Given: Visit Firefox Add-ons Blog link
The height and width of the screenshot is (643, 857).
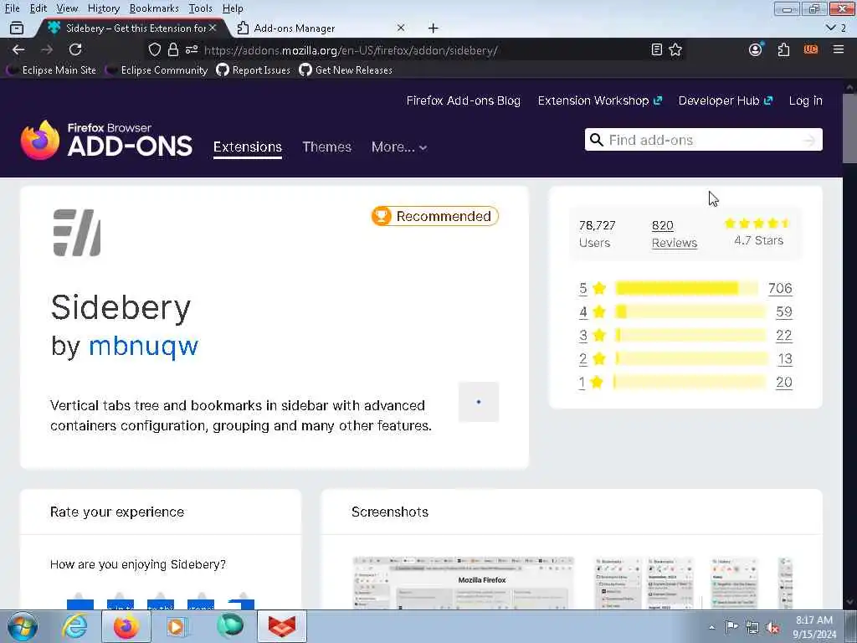Looking at the screenshot, I should tap(464, 100).
